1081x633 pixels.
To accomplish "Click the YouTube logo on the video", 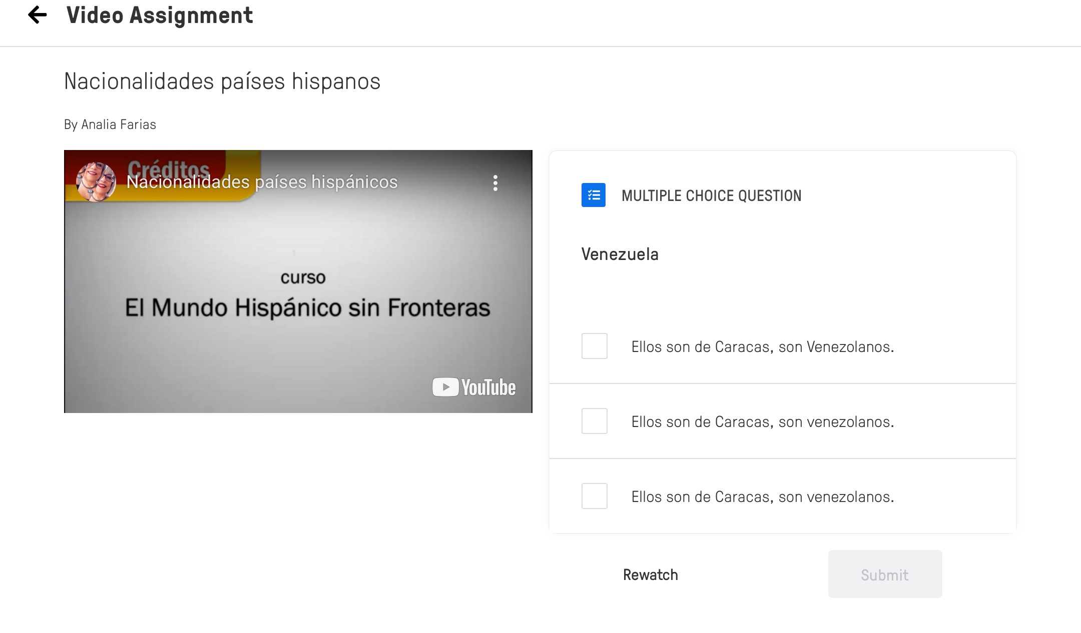I will 474,387.
